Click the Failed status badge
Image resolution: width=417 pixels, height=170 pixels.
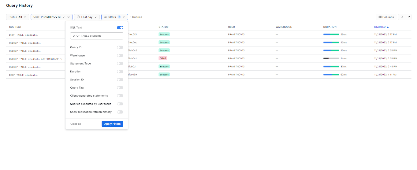(x=163, y=58)
